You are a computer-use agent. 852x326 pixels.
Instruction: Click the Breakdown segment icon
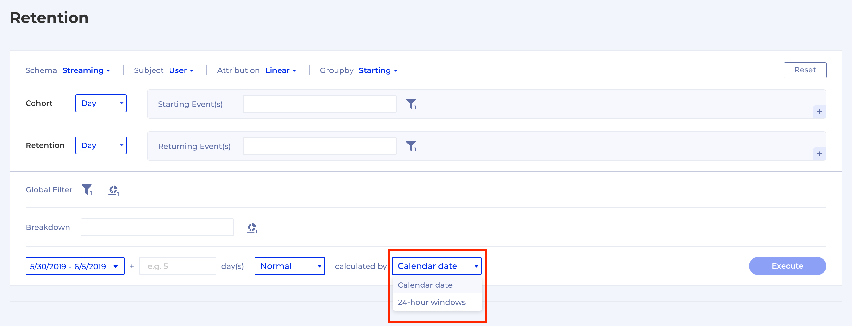tap(252, 228)
